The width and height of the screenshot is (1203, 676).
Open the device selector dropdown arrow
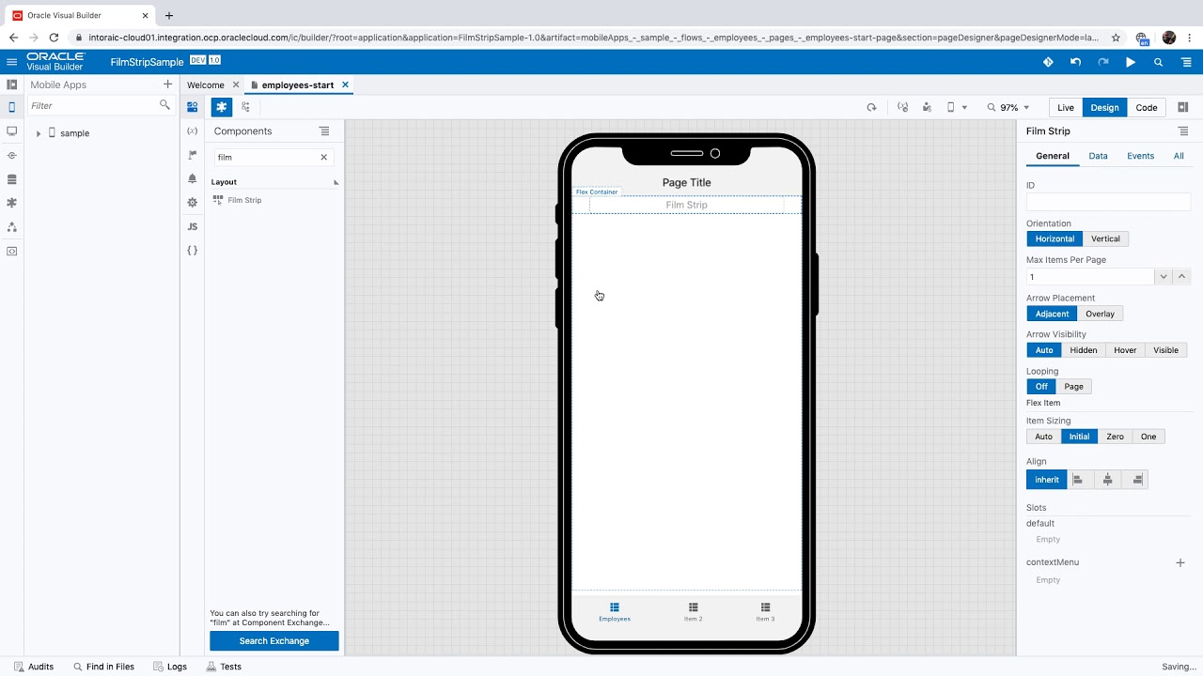tap(964, 108)
